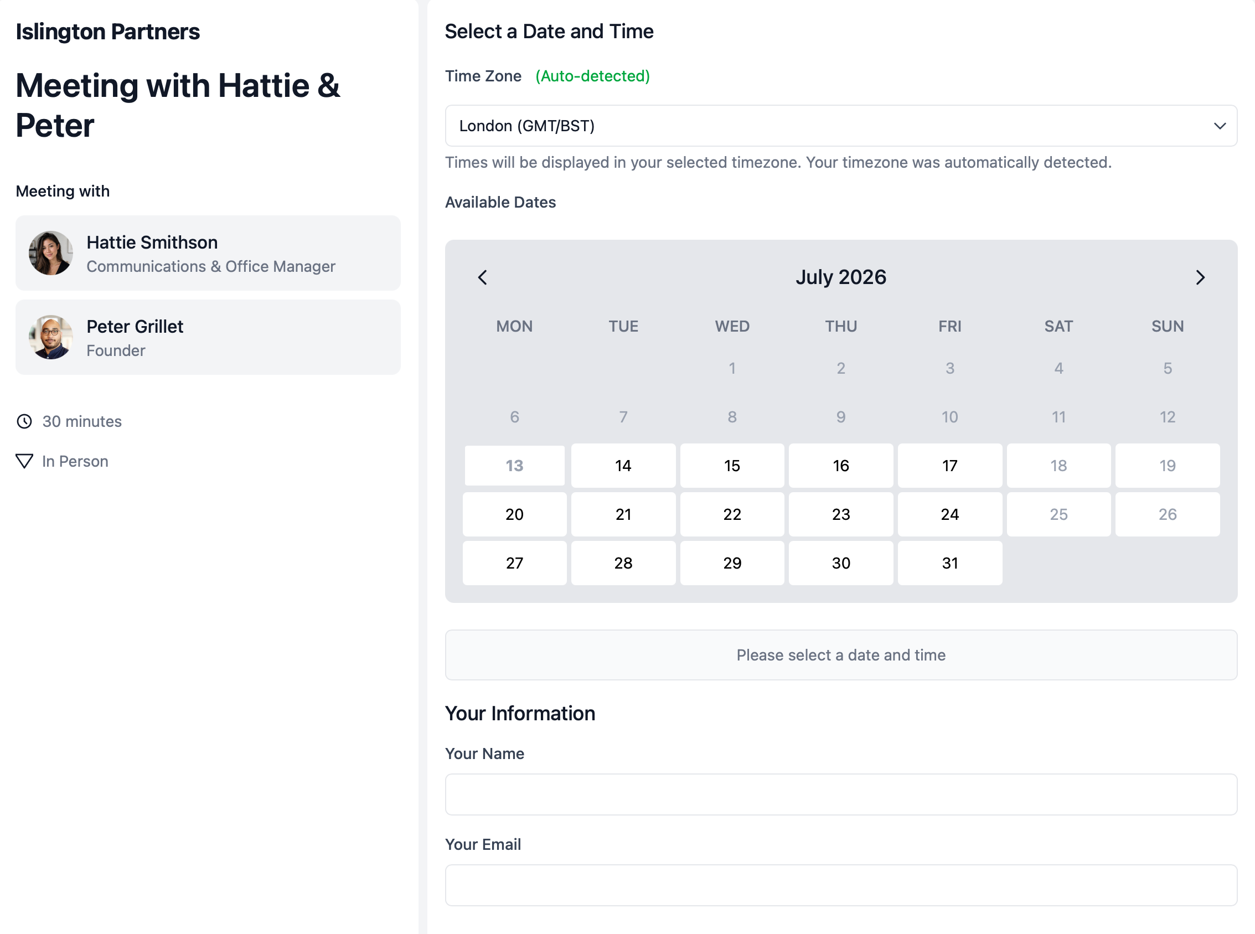The height and width of the screenshot is (934, 1255).
Task: Pick July 20 in the calendar
Action: [514, 514]
